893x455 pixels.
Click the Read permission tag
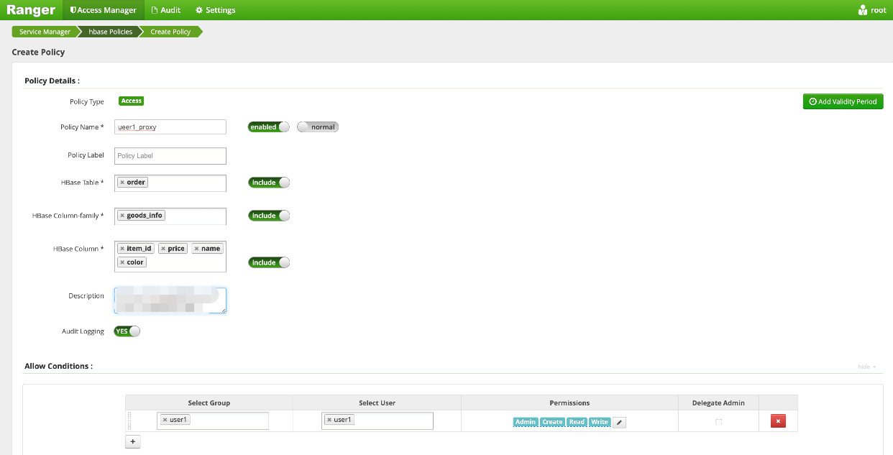coord(577,422)
